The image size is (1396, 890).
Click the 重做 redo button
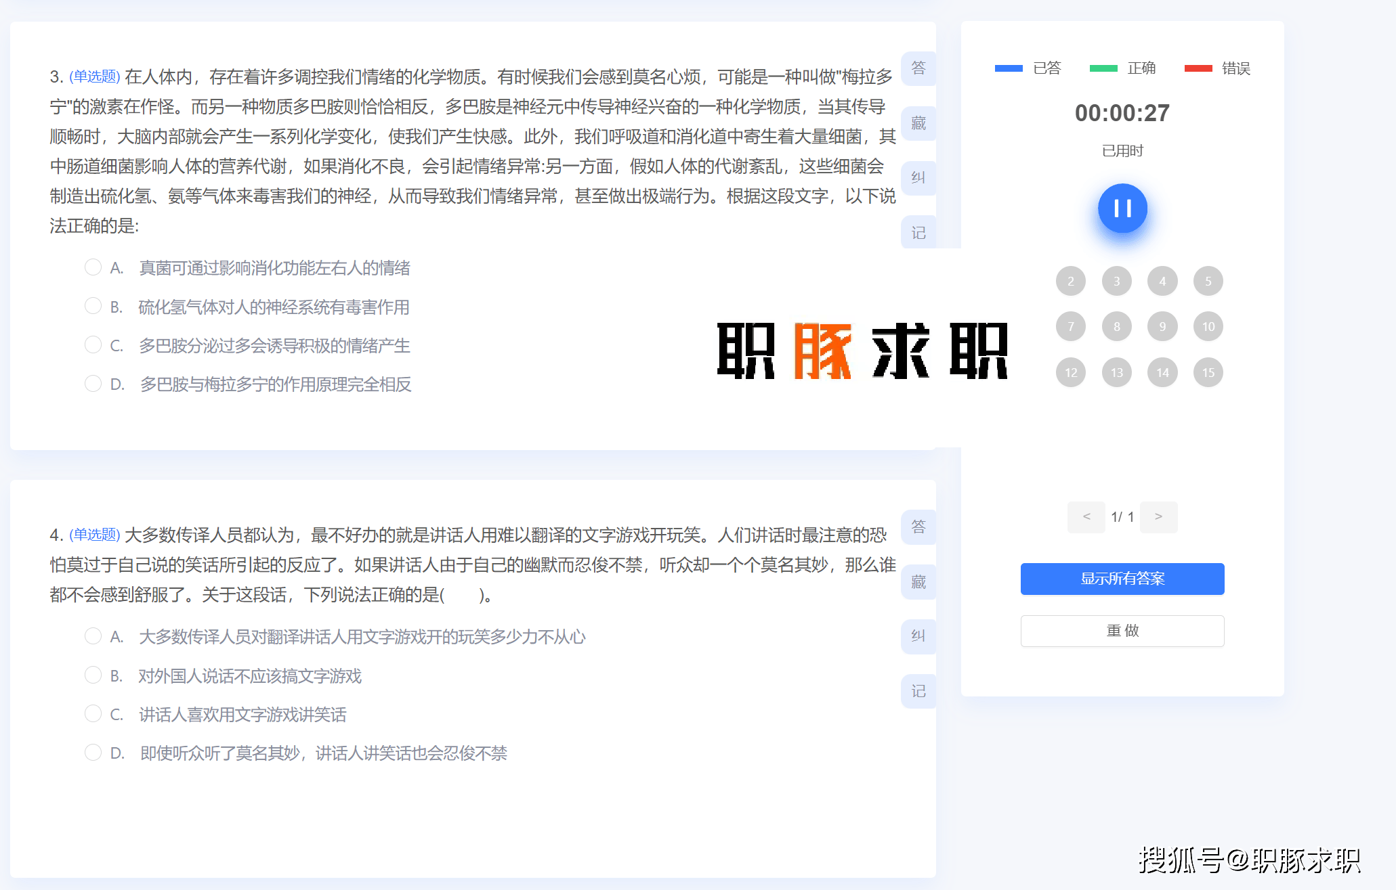coord(1122,631)
